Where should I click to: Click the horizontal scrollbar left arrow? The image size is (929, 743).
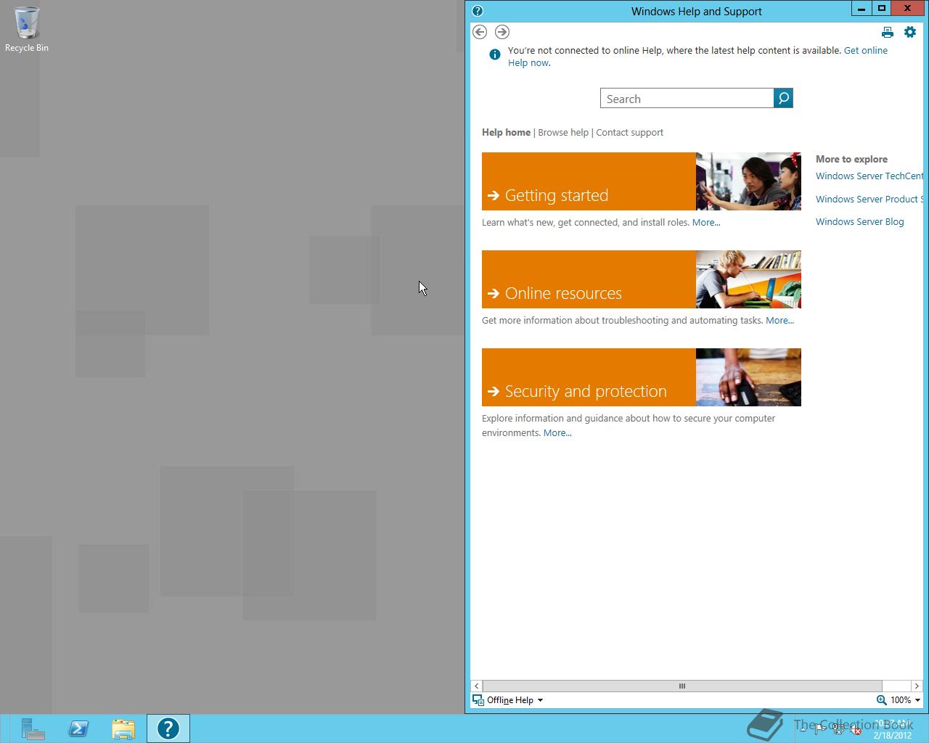click(477, 686)
